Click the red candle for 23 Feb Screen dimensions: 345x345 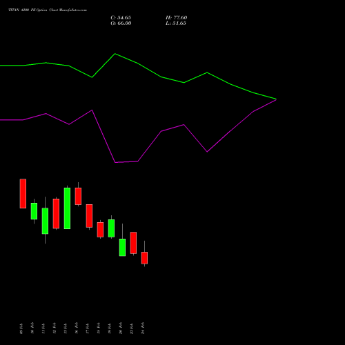pos(133,243)
